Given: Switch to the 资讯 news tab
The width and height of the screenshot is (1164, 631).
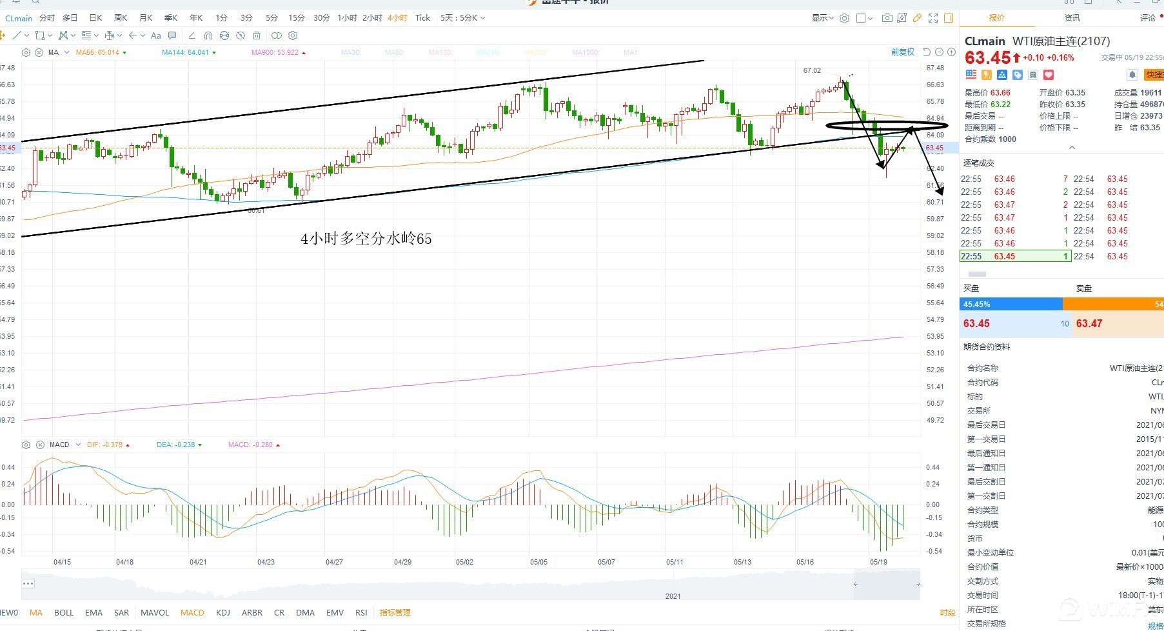Looking at the screenshot, I should 1072,18.
